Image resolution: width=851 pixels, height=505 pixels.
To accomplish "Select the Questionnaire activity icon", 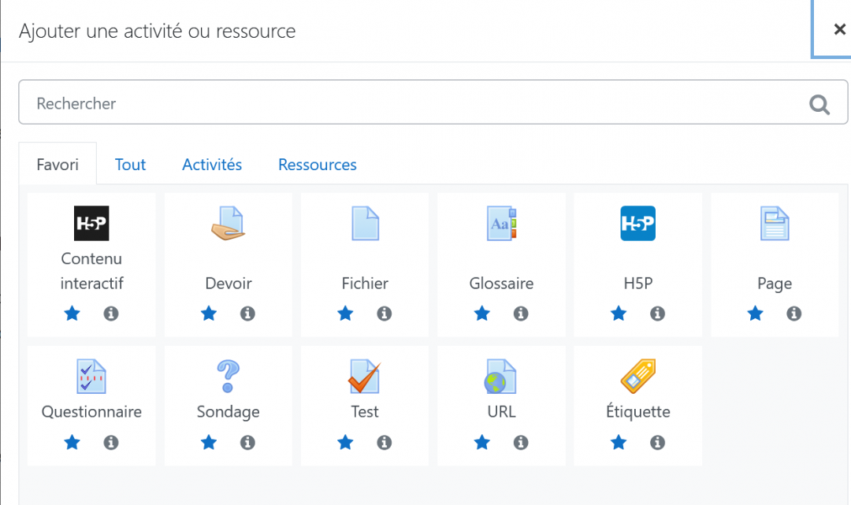I will click(91, 376).
